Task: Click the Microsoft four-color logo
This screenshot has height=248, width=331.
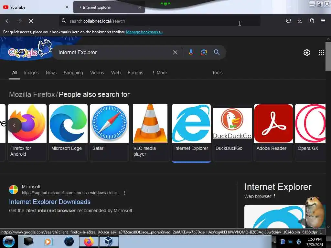Action: pyautogui.click(x=14, y=189)
